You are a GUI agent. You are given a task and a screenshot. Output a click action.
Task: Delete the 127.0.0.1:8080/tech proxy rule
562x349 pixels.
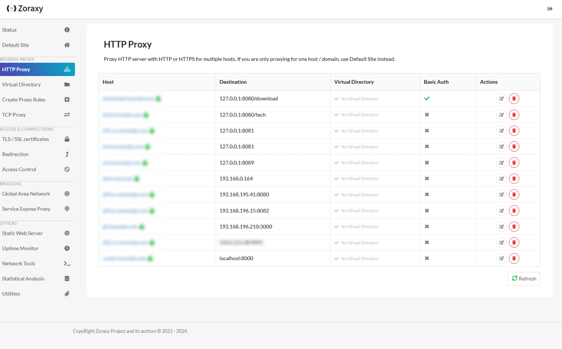point(514,115)
